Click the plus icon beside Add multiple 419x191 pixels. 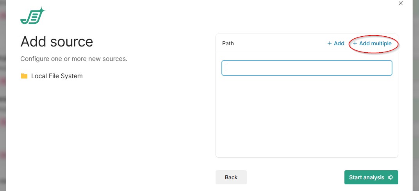[x=355, y=43]
